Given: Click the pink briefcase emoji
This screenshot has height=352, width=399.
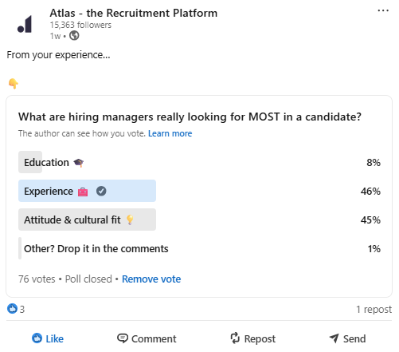Looking at the screenshot, I should tap(83, 192).
